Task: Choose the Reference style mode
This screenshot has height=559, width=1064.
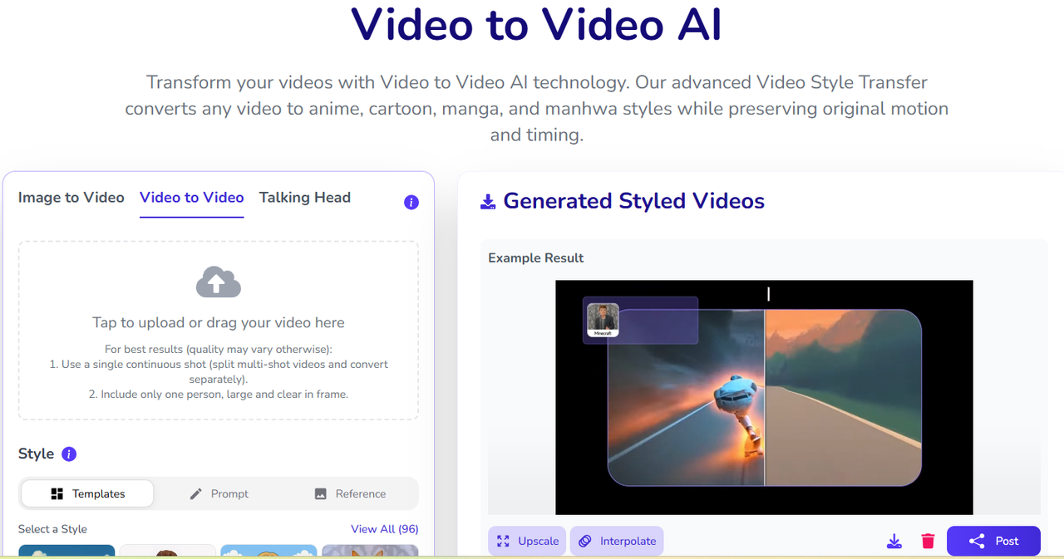Action: (x=349, y=493)
